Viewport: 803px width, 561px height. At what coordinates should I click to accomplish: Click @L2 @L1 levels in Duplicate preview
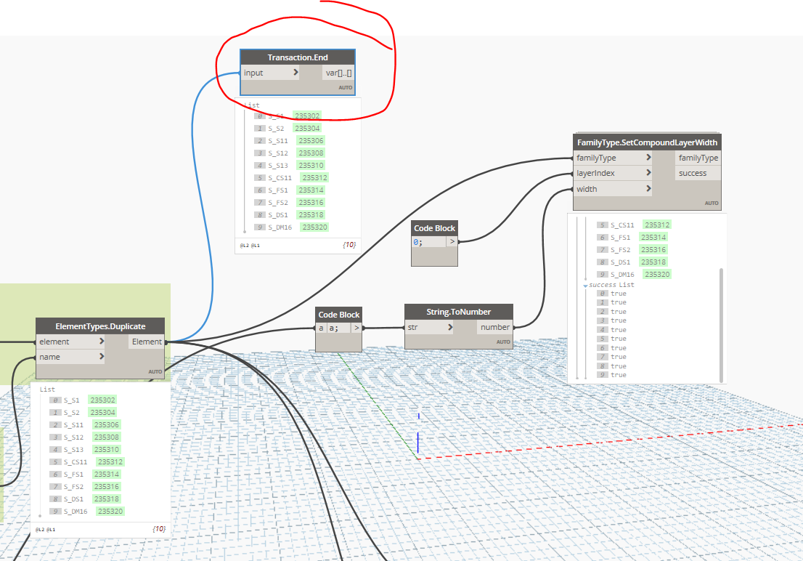pos(45,529)
